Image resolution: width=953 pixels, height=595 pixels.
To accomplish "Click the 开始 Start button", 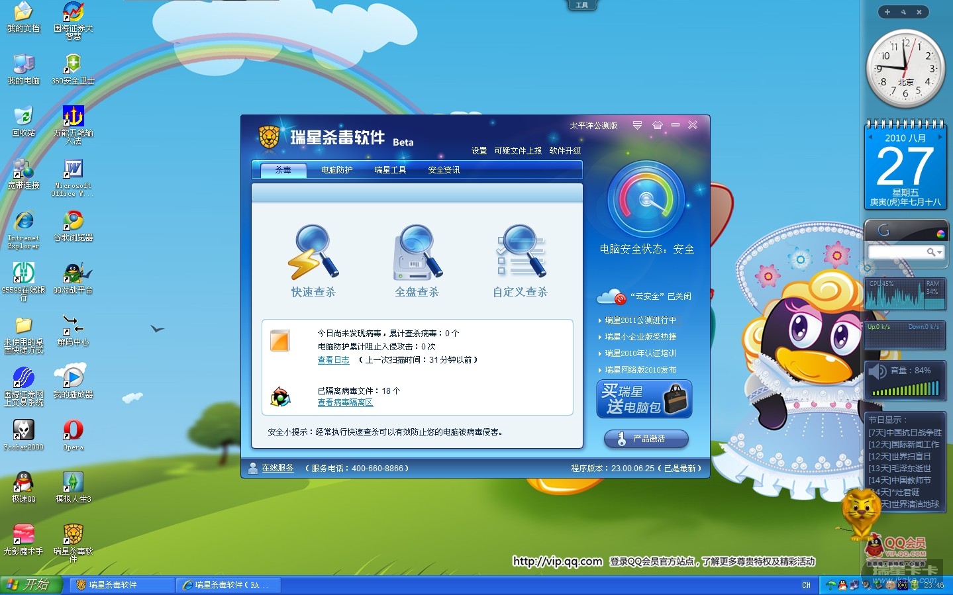I will [31, 585].
